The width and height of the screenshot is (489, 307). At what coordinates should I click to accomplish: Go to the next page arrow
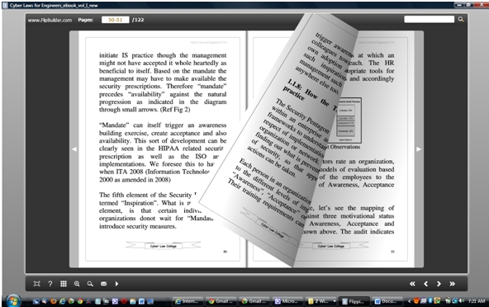pyautogui.click(x=439, y=284)
